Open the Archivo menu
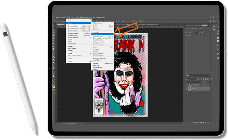The image size is (228, 140). pos(58,18)
